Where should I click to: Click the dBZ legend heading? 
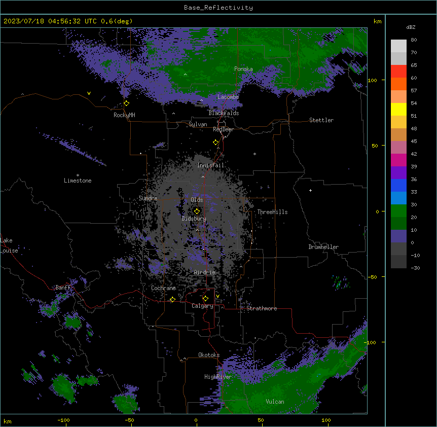point(411,27)
